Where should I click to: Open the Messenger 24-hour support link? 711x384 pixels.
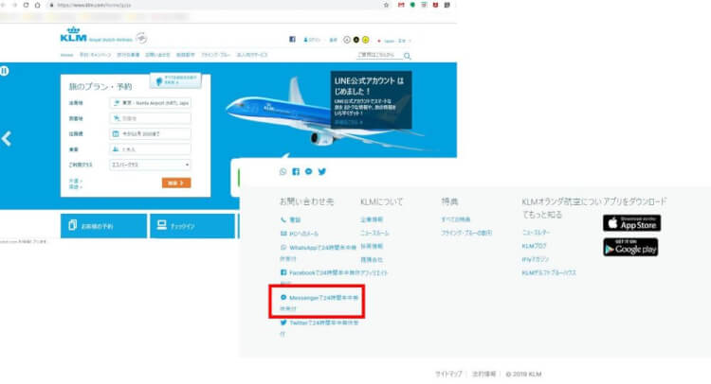pyautogui.click(x=319, y=303)
